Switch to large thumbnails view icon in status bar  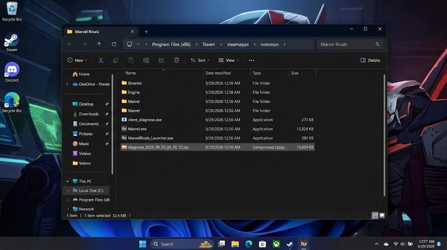[382, 215]
